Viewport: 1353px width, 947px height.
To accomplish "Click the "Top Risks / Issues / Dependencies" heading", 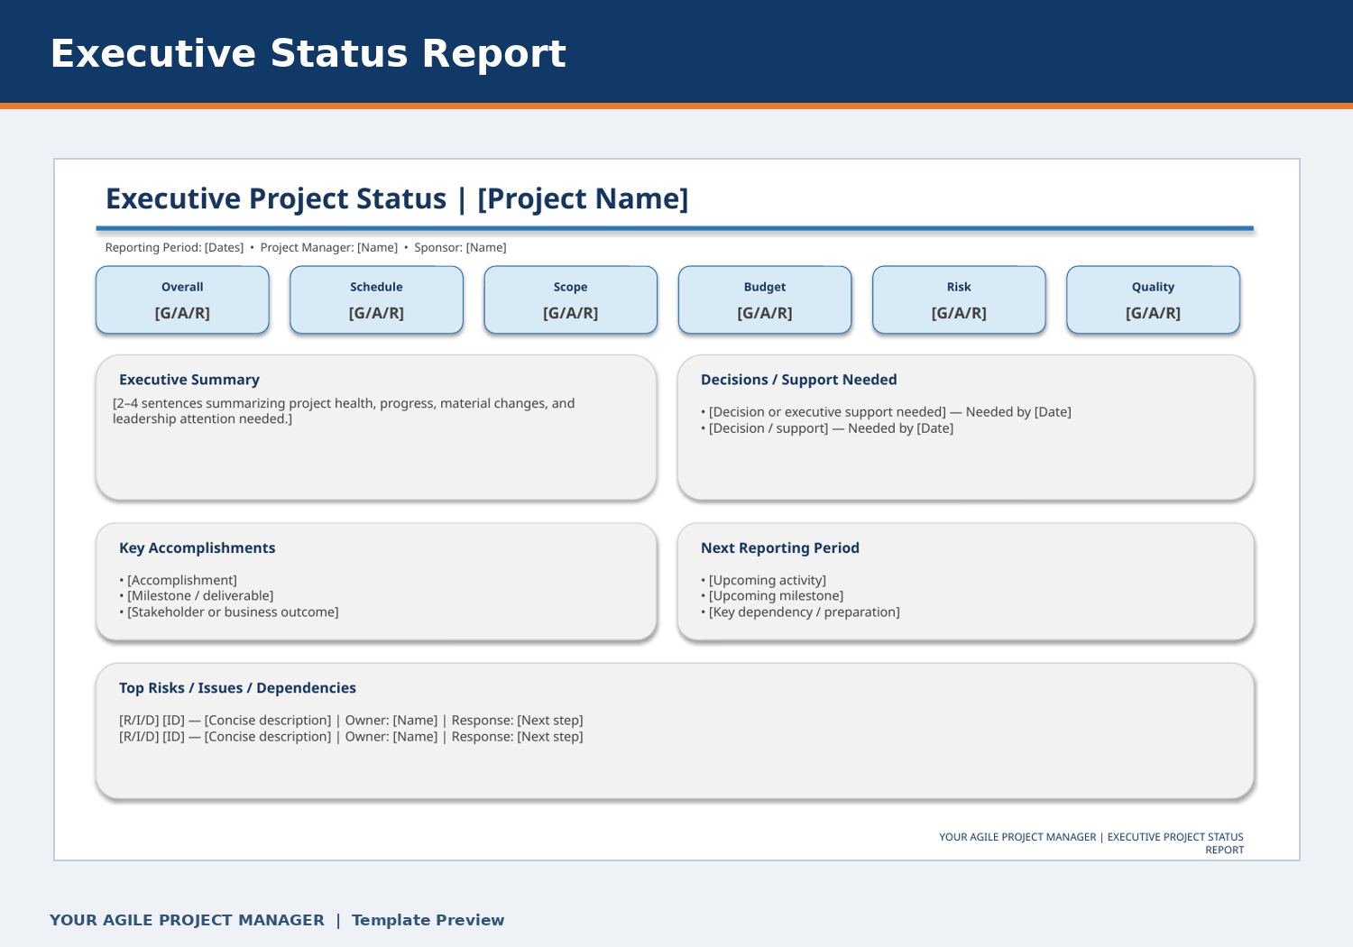I will tap(237, 688).
